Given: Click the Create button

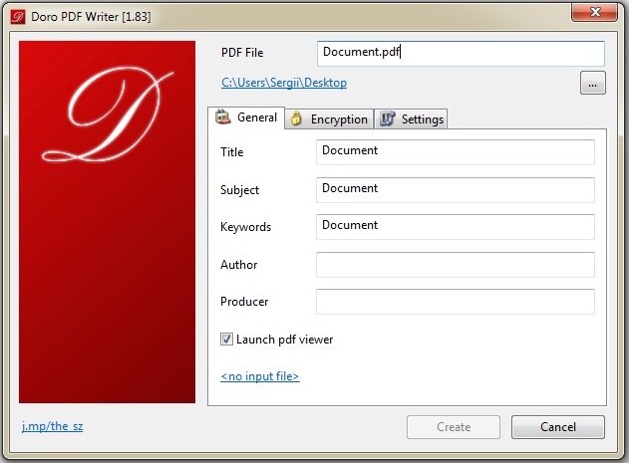Looking at the screenshot, I should 454,427.
